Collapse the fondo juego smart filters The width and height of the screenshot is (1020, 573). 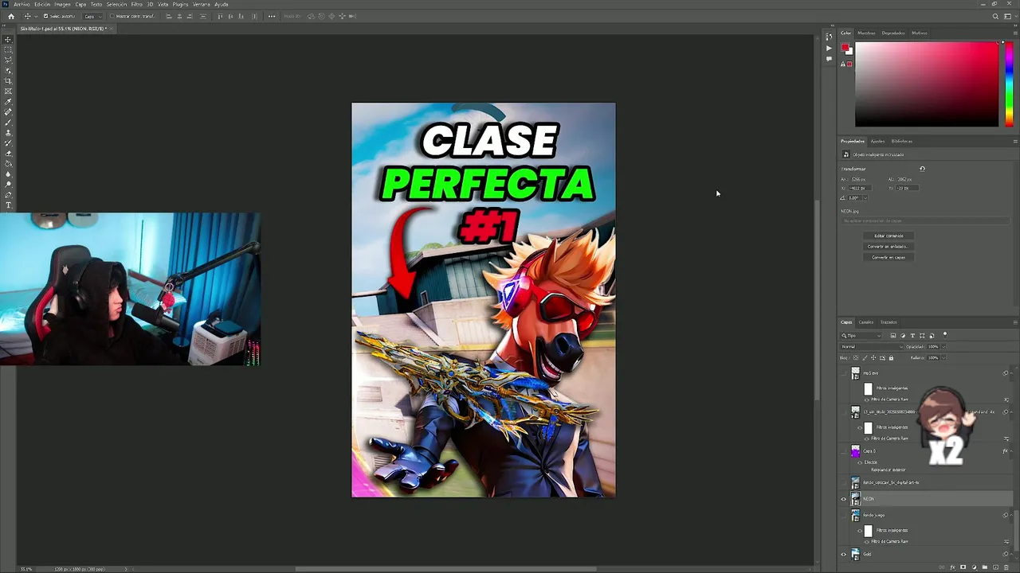pos(1012,515)
